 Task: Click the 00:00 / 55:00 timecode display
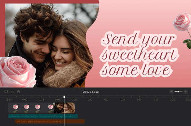pos(91,92)
